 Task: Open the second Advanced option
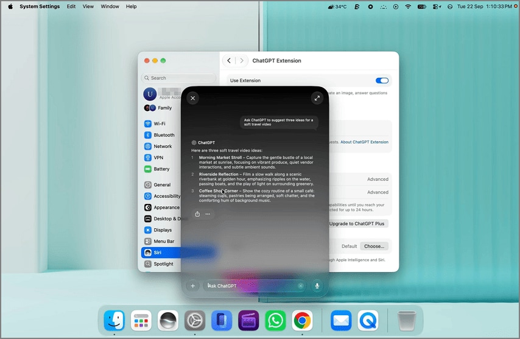378,192
